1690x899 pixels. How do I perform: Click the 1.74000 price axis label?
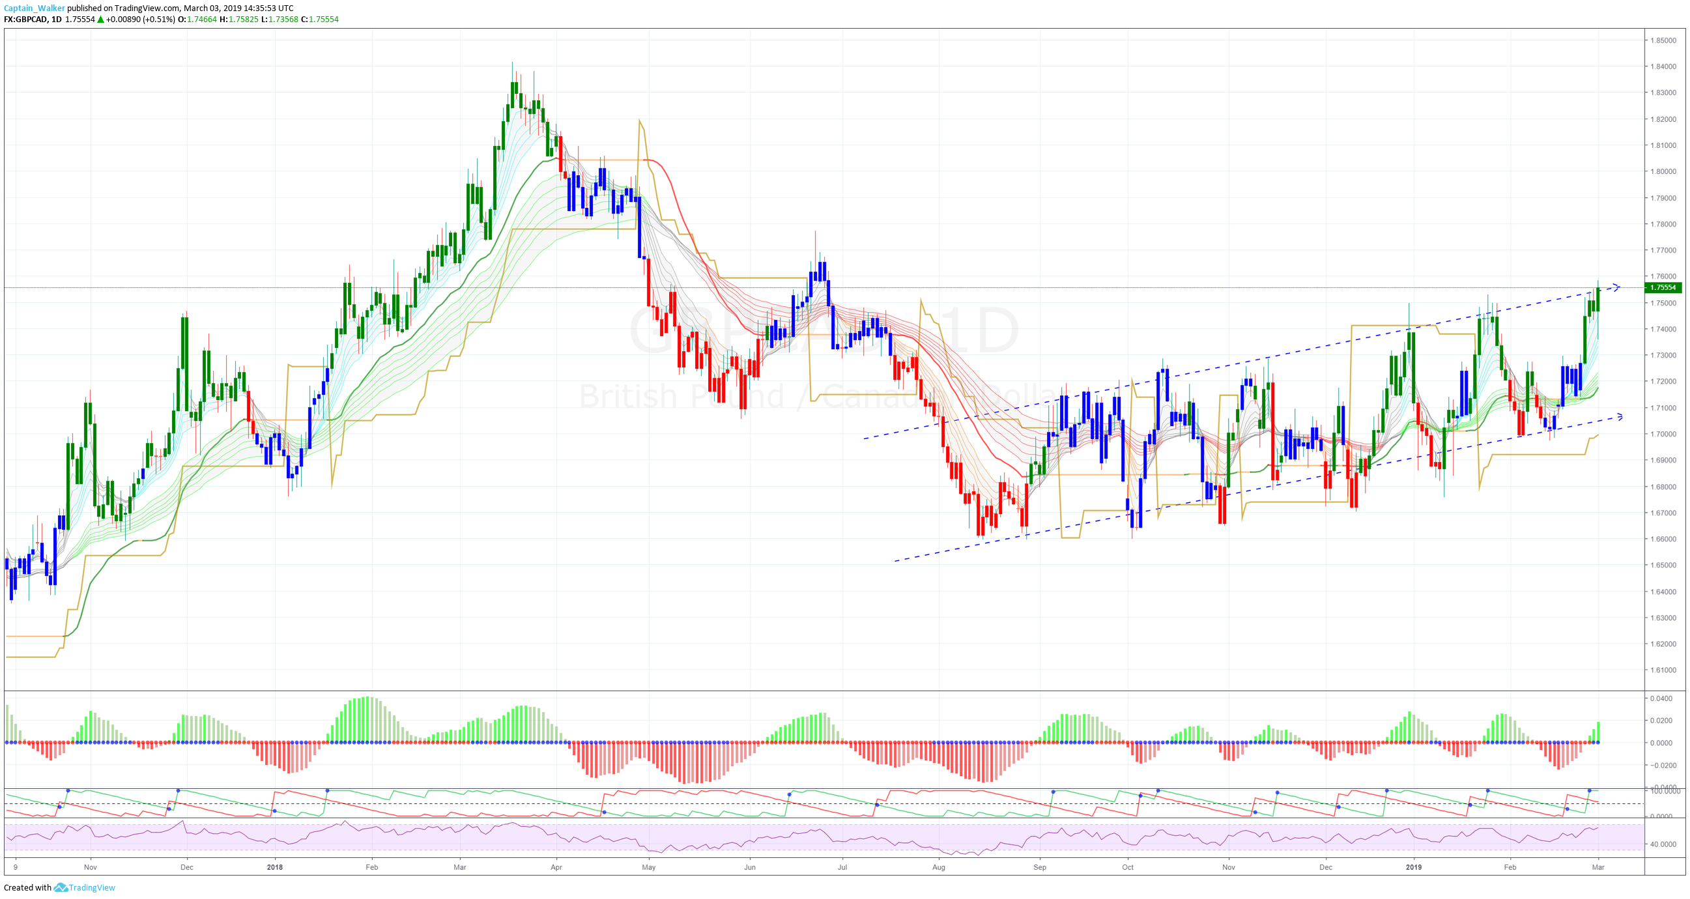[x=1663, y=330]
